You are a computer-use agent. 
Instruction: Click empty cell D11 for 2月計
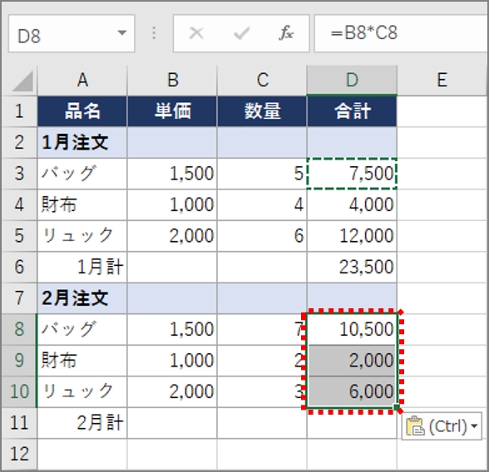pyautogui.click(x=352, y=423)
